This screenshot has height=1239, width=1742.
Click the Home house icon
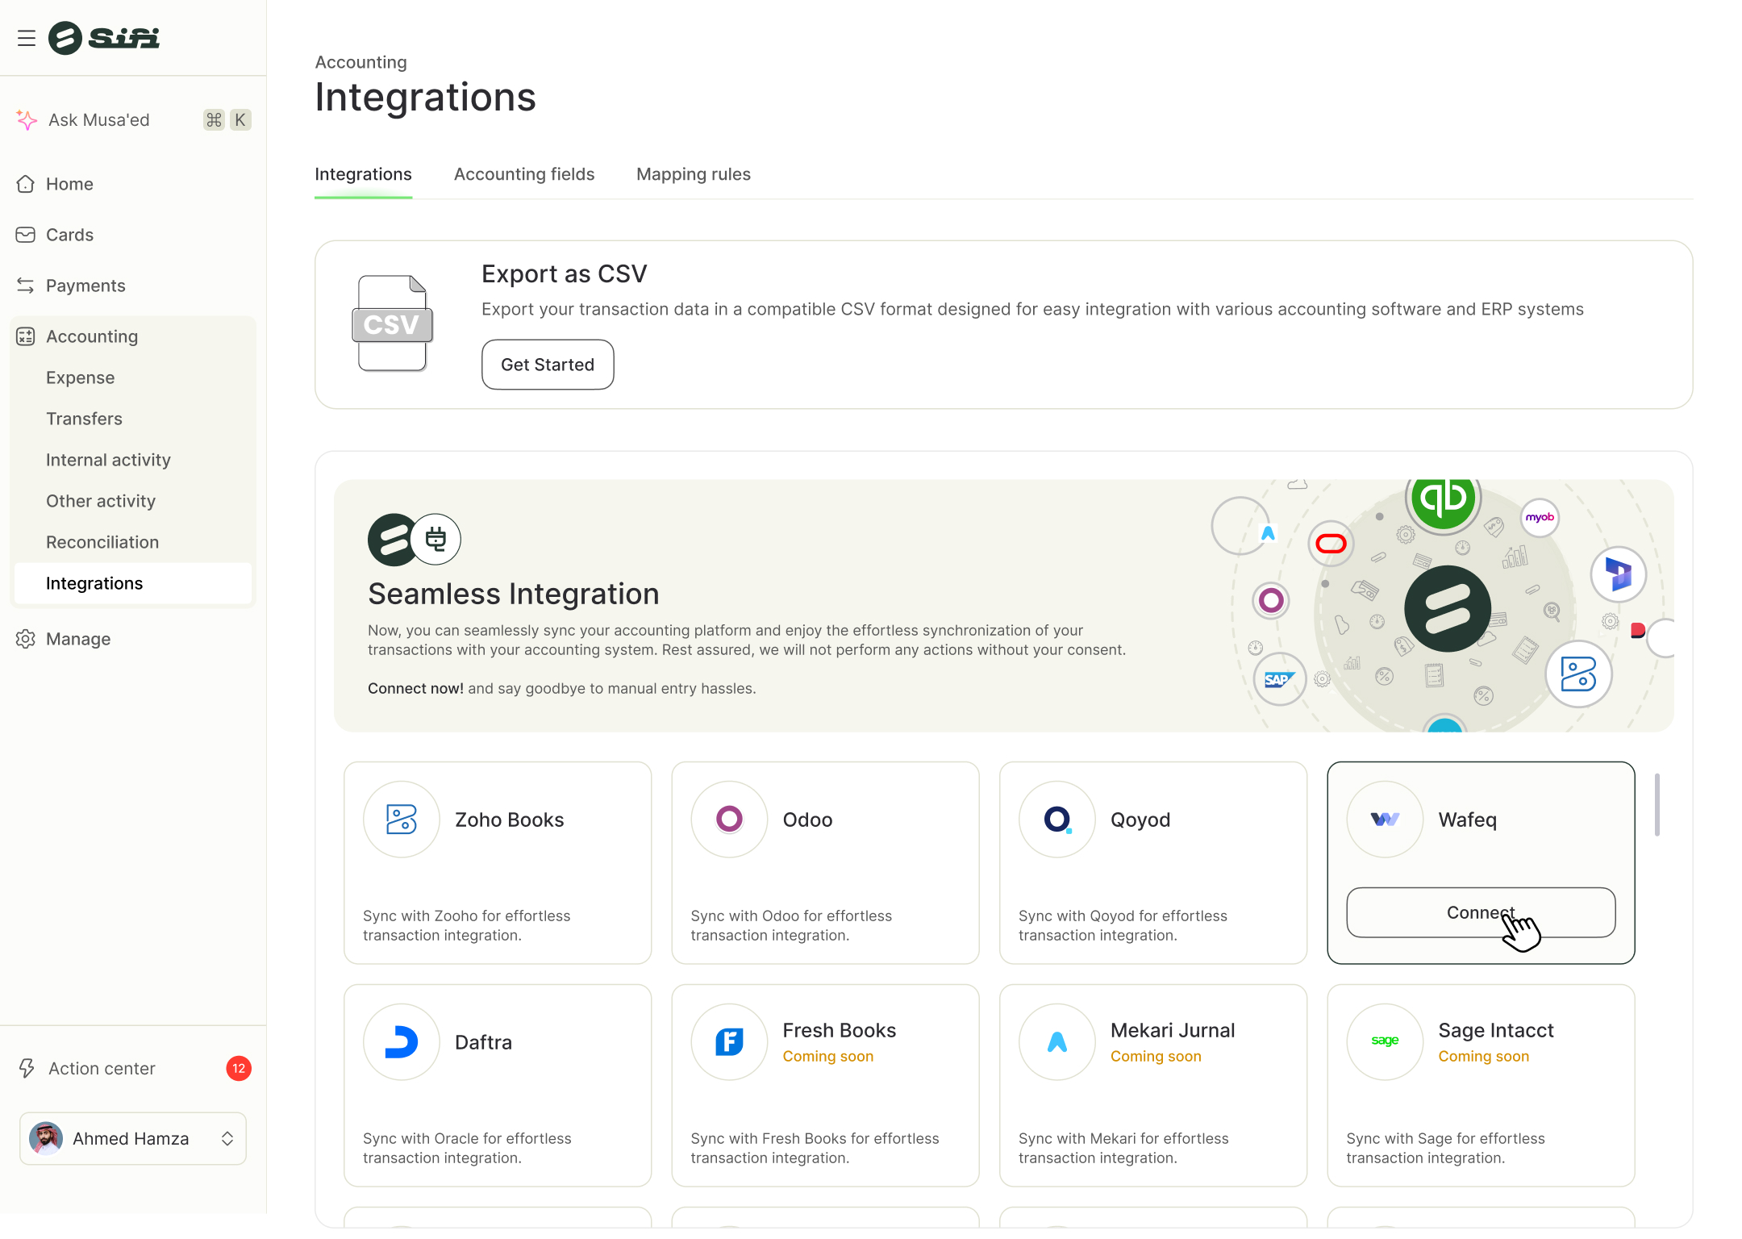tap(26, 184)
